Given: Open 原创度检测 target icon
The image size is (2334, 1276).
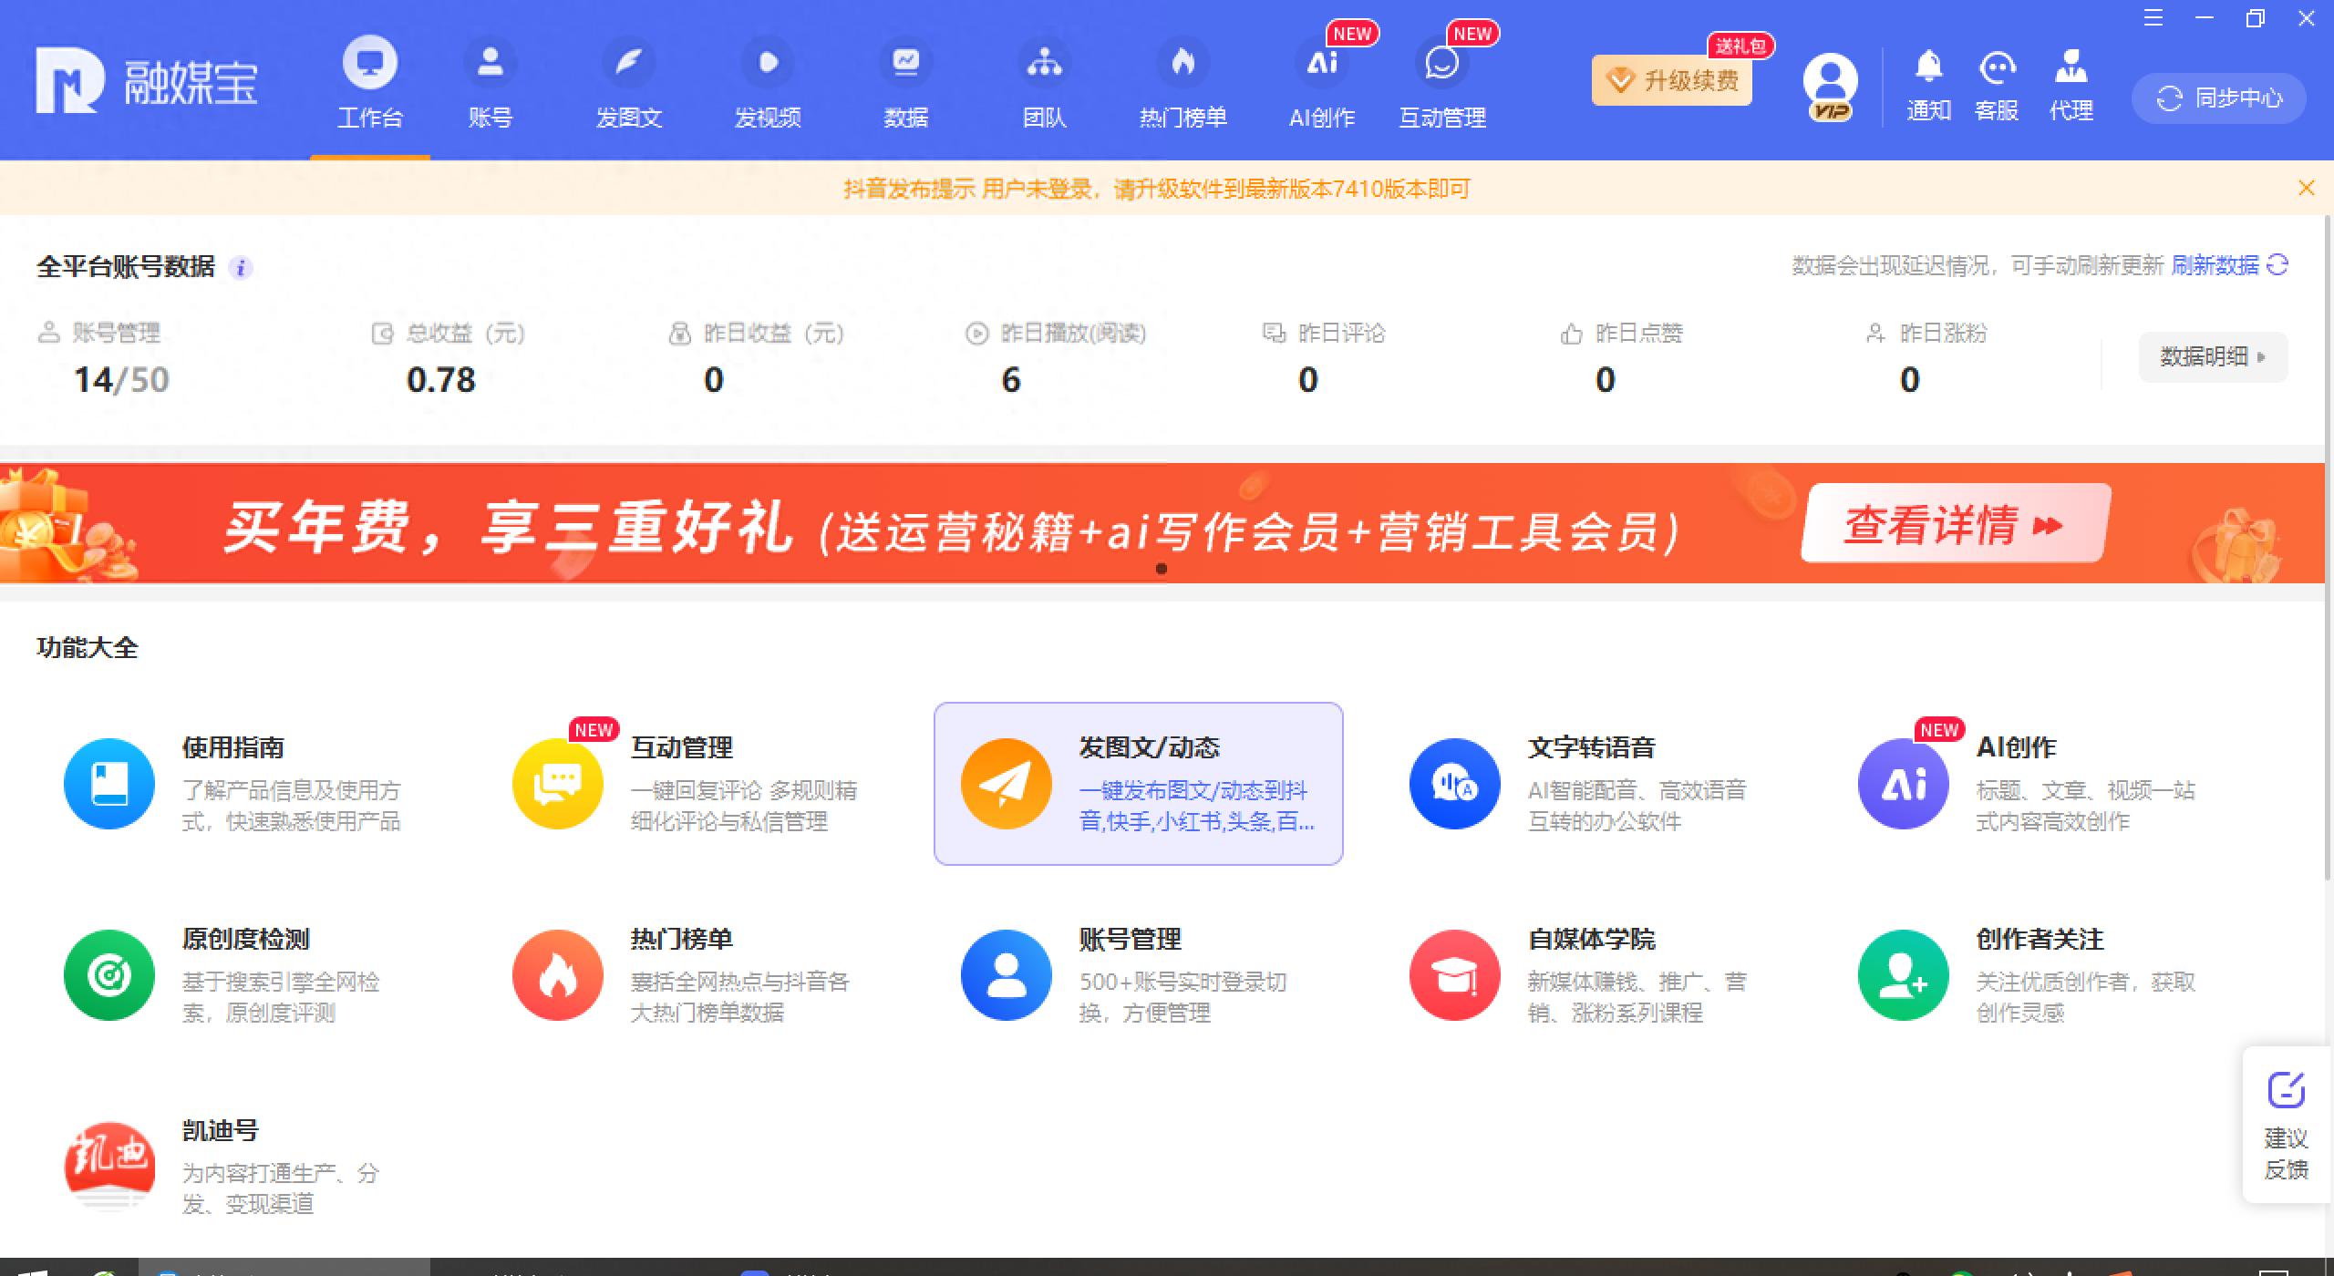Looking at the screenshot, I should coord(109,974).
